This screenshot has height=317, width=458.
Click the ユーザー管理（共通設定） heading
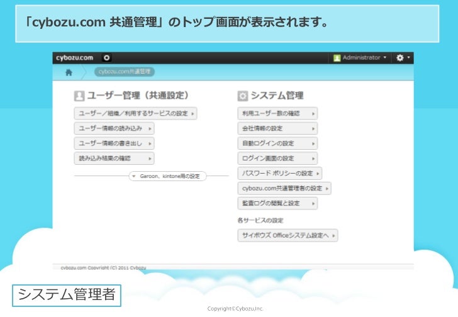point(138,96)
